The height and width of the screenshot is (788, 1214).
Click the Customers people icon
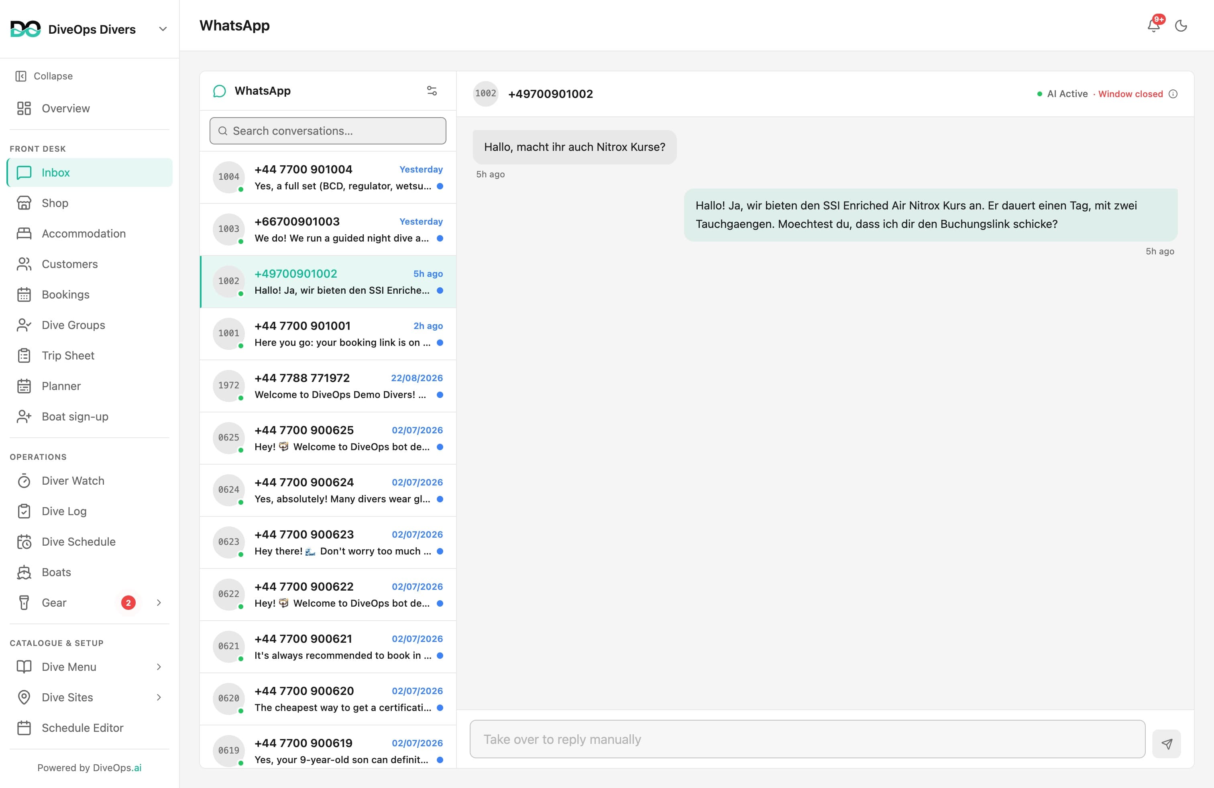pyautogui.click(x=24, y=264)
